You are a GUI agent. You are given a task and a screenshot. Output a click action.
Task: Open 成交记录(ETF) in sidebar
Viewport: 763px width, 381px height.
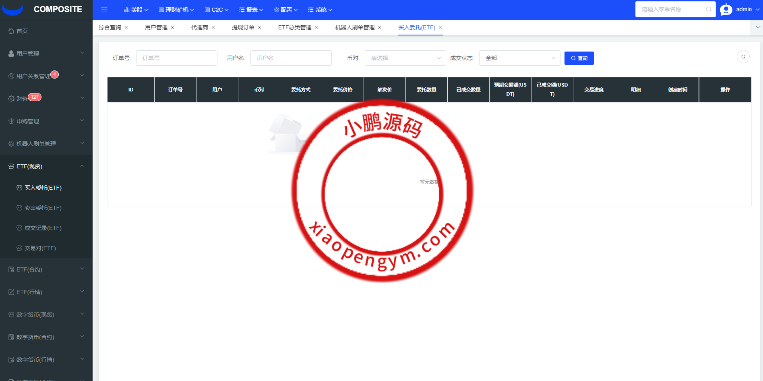[43, 228]
